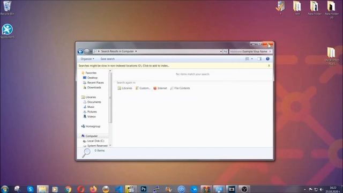The image size is (343, 193).
Task: Select Favorites in the navigation pane
Action: [x=89, y=73]
